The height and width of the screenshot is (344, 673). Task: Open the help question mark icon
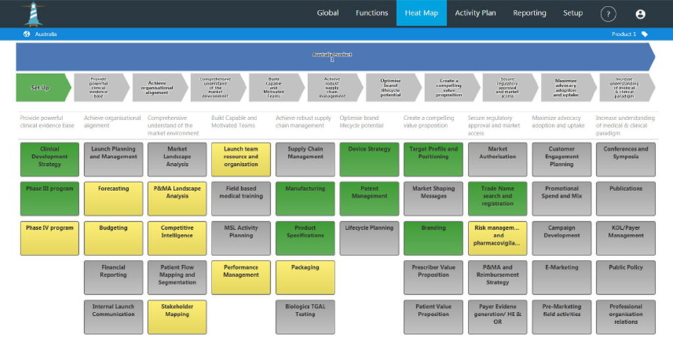click(609, 14)
